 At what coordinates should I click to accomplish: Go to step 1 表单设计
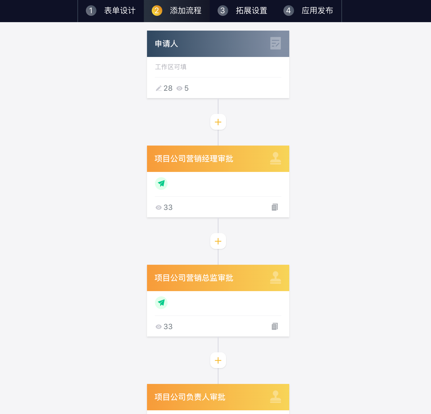pyautogui.click(x=111, y=11)
